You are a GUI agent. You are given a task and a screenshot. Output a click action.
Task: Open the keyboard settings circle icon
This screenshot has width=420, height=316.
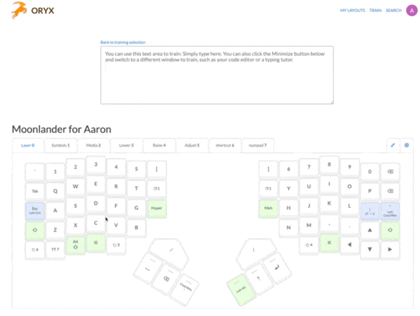(x=407, y=145)
